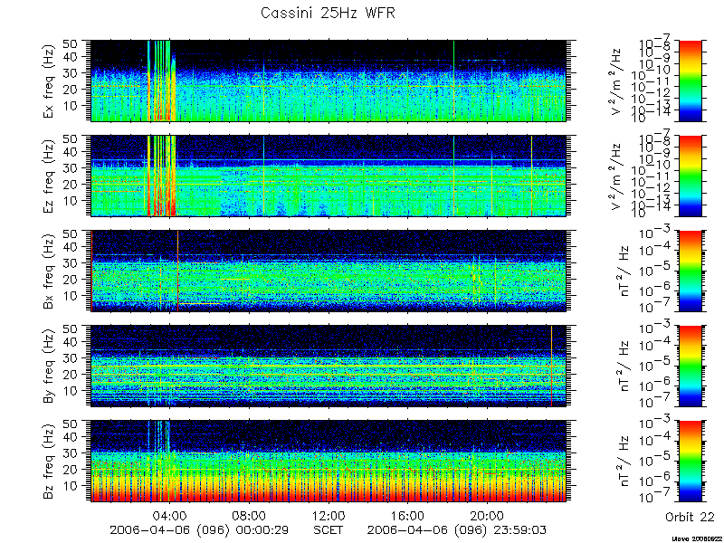The height and width of the screenshot is (543, 724).
Task: Click the V²/m²/Hz unit label beside Ex color bar
Action: (x=617, y=81)
